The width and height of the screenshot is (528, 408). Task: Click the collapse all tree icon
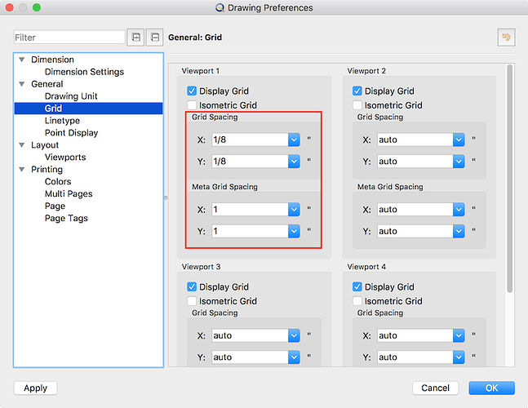pos(155,38)
